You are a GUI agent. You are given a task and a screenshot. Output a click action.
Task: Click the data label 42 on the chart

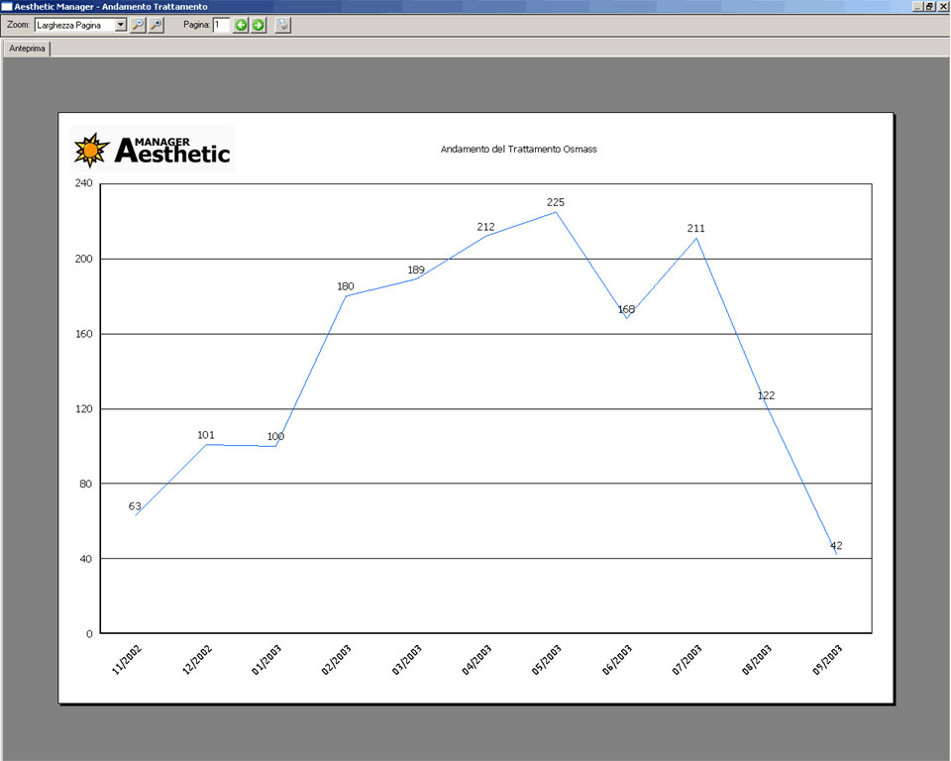pyautogui.click(x=836, y=546)
